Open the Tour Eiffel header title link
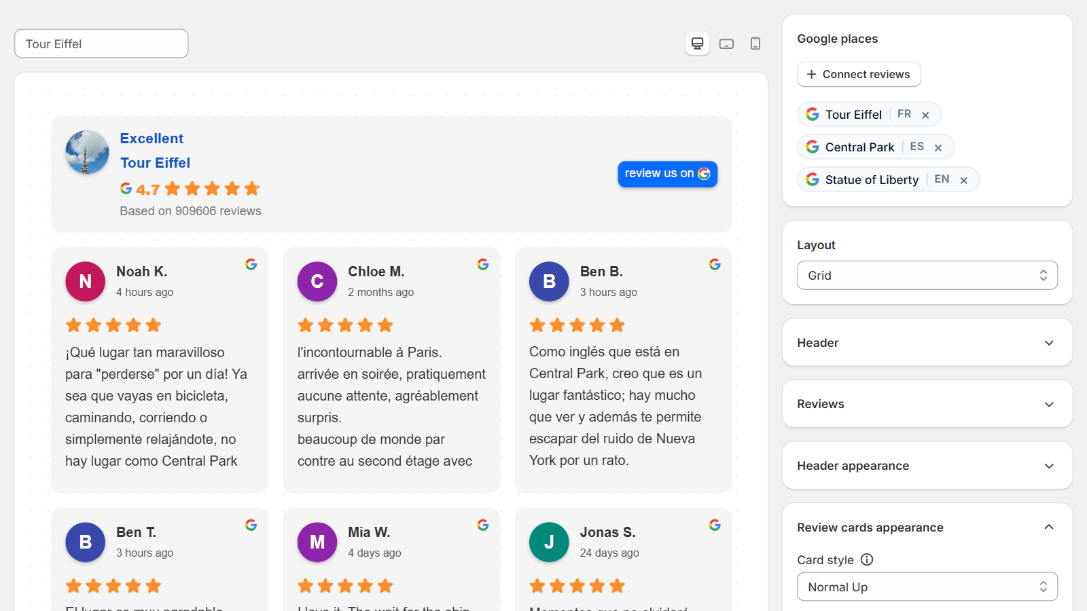The image size is (1087, 611). coord(156,163)
